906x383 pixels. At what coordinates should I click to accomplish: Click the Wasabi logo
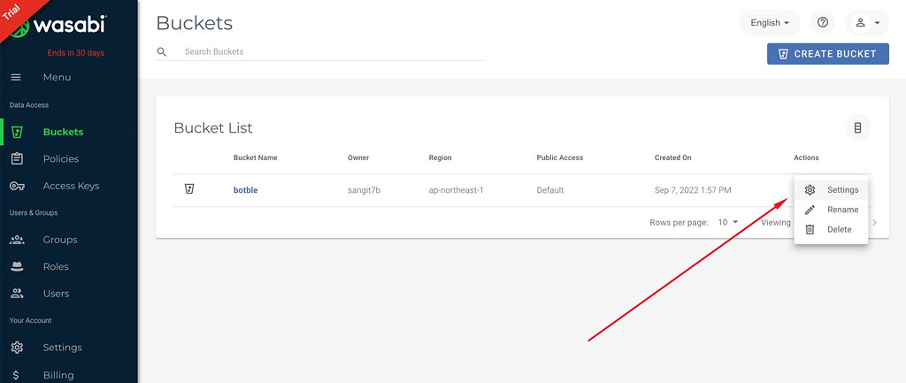61,26
